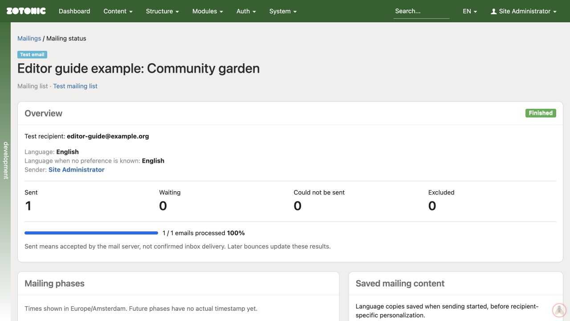
Task: Open the Site Administrator sender link
Action: tap(77, 169)
